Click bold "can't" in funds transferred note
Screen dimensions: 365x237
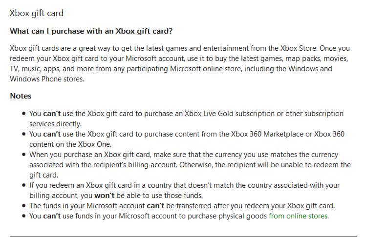point(155,206)
